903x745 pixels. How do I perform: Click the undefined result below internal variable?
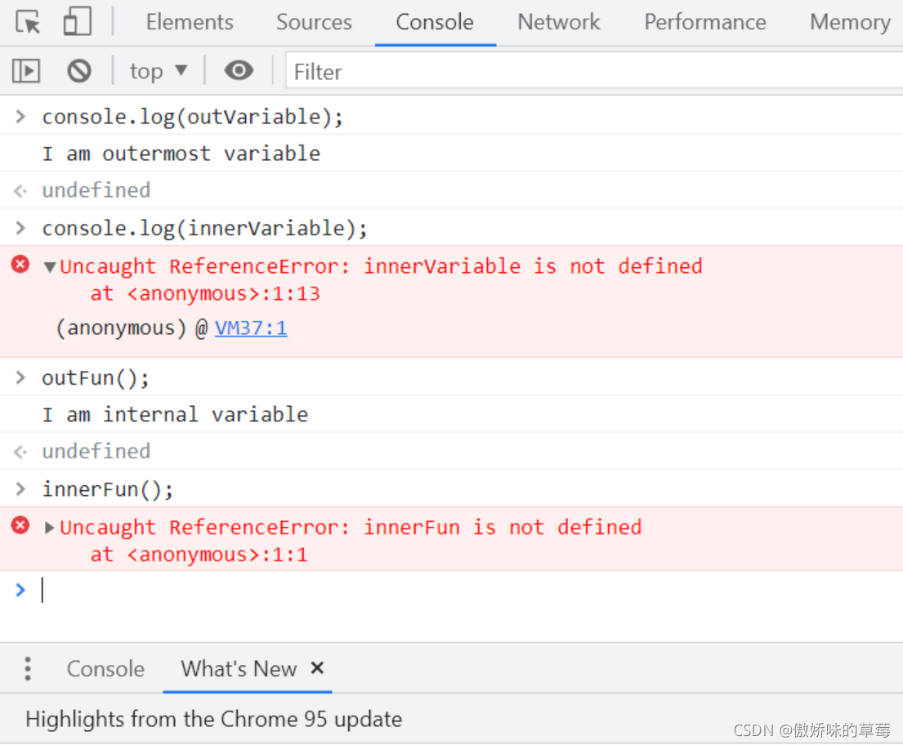pos(96,452)
